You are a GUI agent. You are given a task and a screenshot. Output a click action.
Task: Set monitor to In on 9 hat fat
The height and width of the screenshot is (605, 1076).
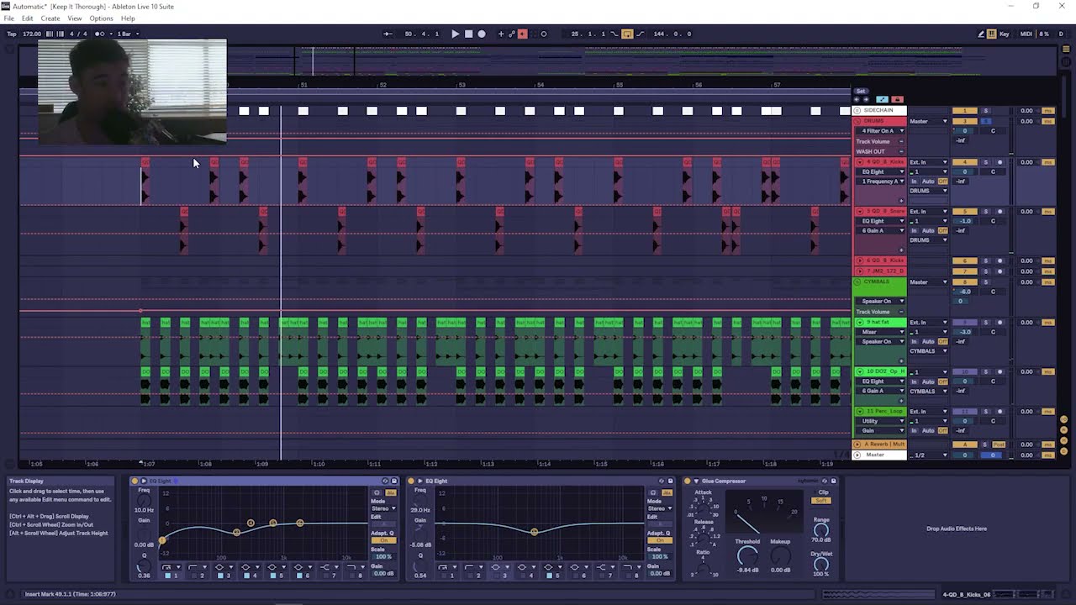[913, 342]
